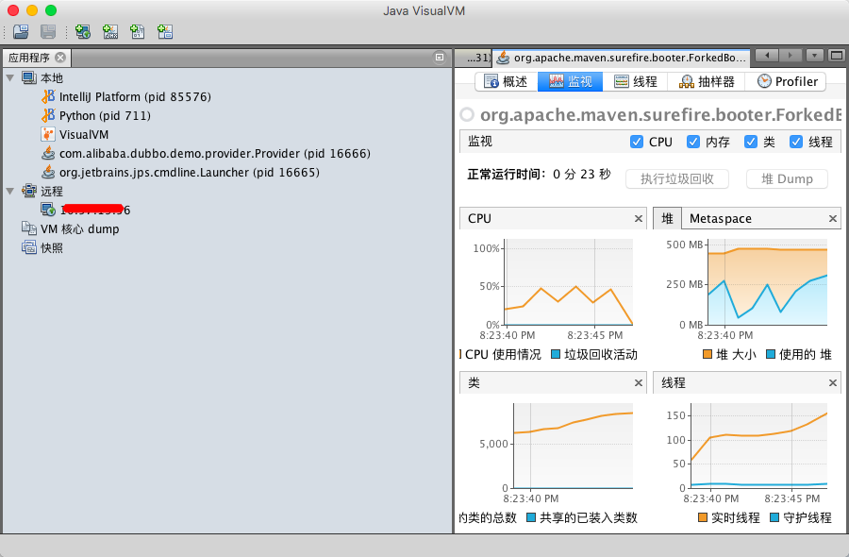
Task: Close the 应用程序 panel tab
Action: (x=60, y=58)
